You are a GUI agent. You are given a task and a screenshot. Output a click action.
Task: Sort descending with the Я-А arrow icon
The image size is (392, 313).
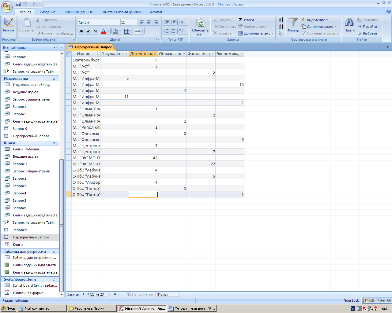[x=281, y=27]
